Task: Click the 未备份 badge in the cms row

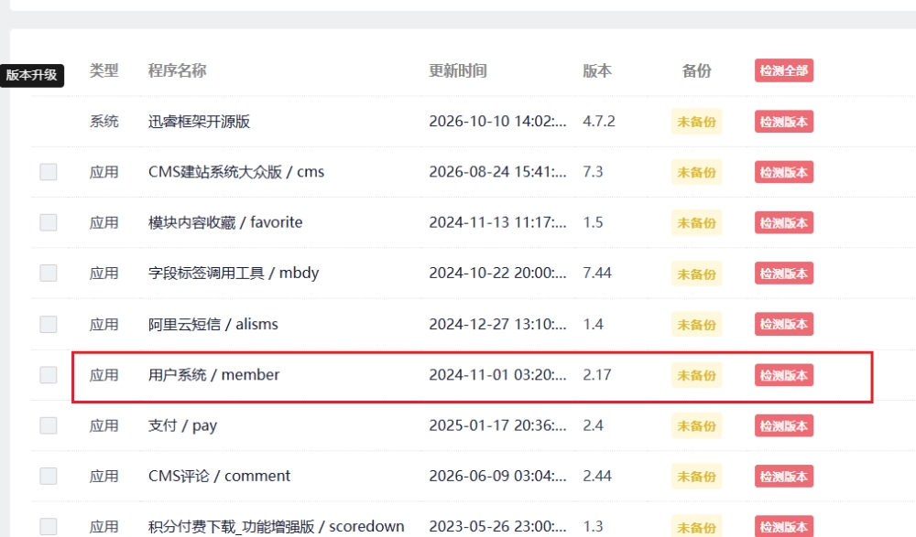Action: pos(696,172)
